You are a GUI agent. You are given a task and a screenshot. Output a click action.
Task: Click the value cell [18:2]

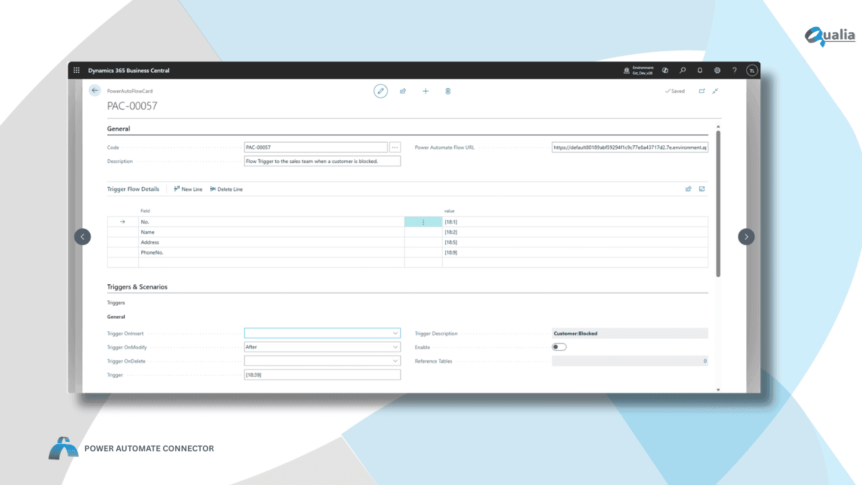575,232
